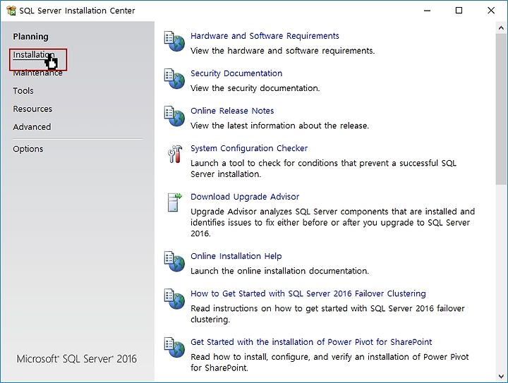508x383 pixels.
Task: Open the Power Pivot for SharePoint link
Action: tap(311, 342)
